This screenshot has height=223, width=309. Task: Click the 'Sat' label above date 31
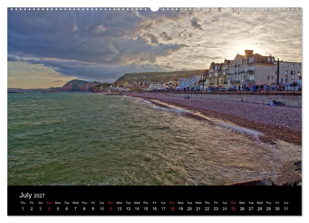[286, 203]
